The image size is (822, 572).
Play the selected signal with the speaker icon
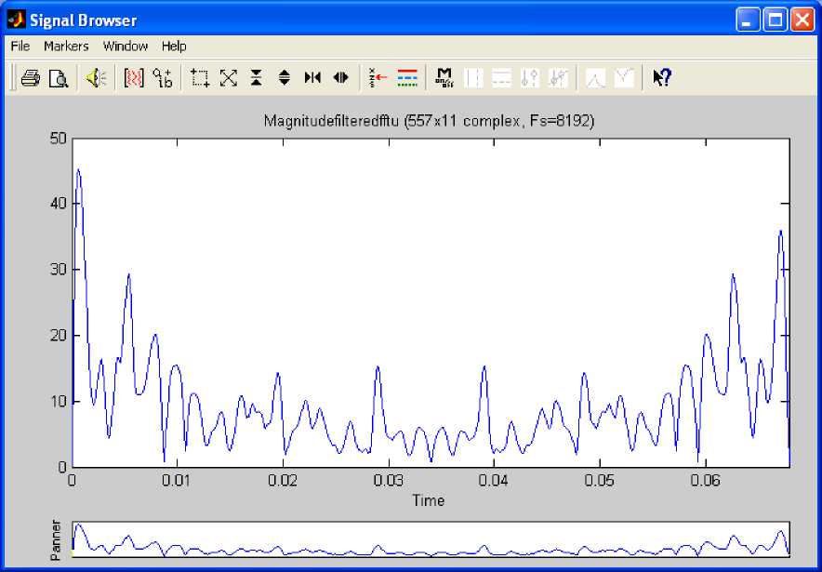[x=97, y=78]
